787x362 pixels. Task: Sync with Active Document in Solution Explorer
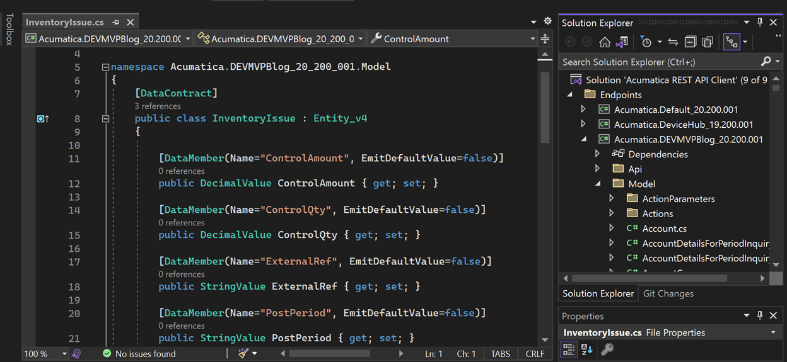pos(673,42)
